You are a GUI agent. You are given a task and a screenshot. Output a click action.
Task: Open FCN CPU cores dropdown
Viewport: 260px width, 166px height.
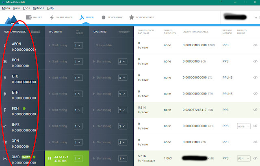pyautogui.click(x=78, y=110)
